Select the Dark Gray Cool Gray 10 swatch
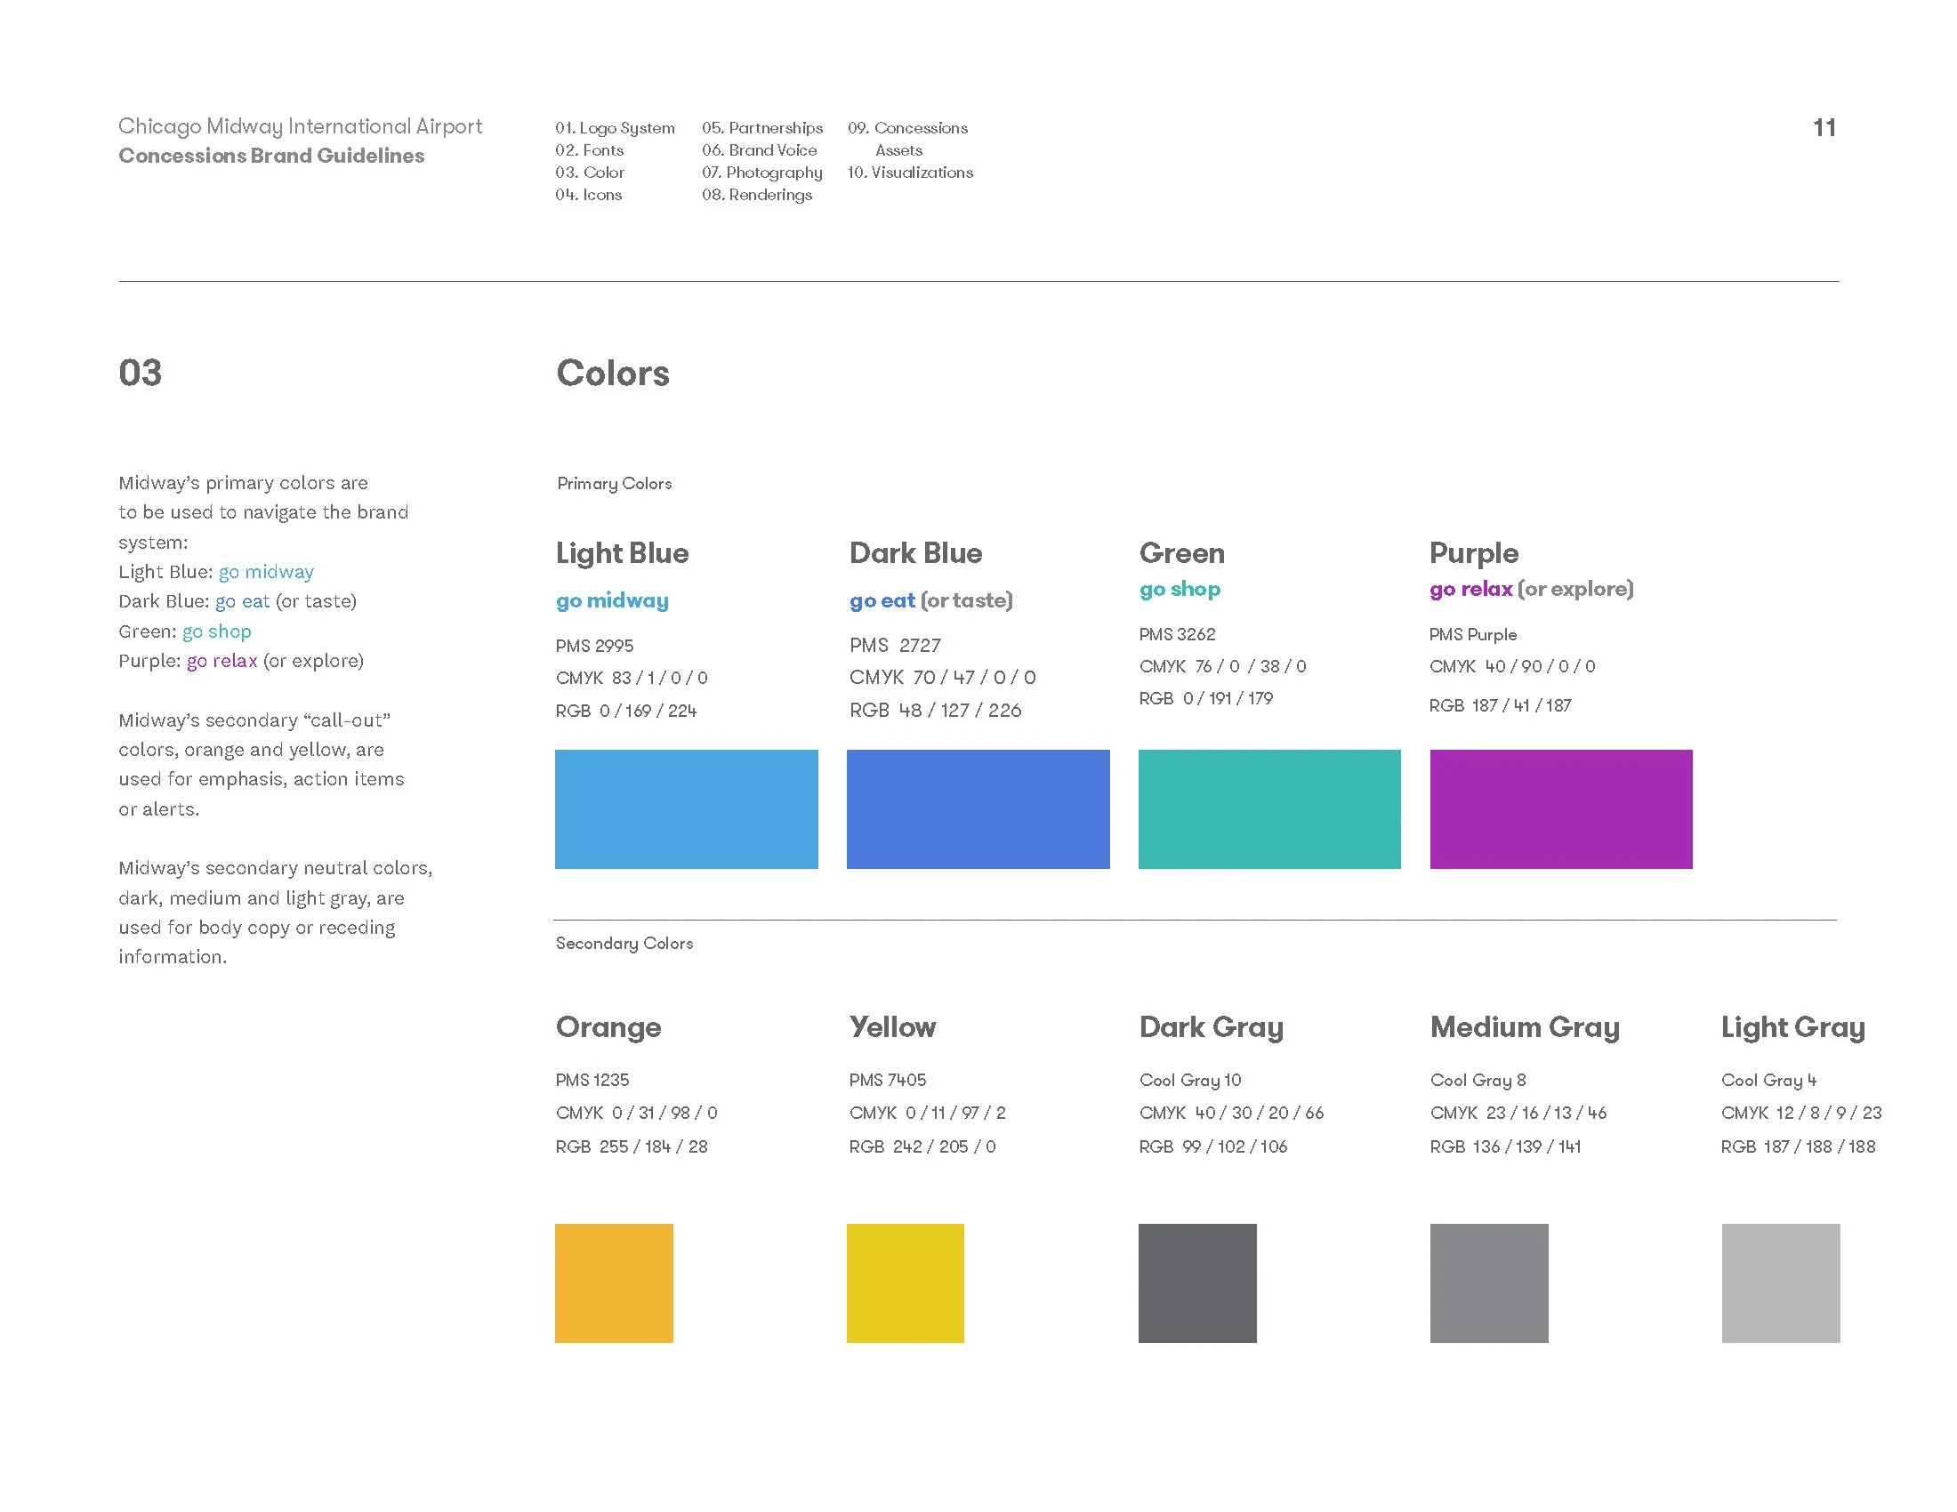1957x1512 pixels. 1197,1283
